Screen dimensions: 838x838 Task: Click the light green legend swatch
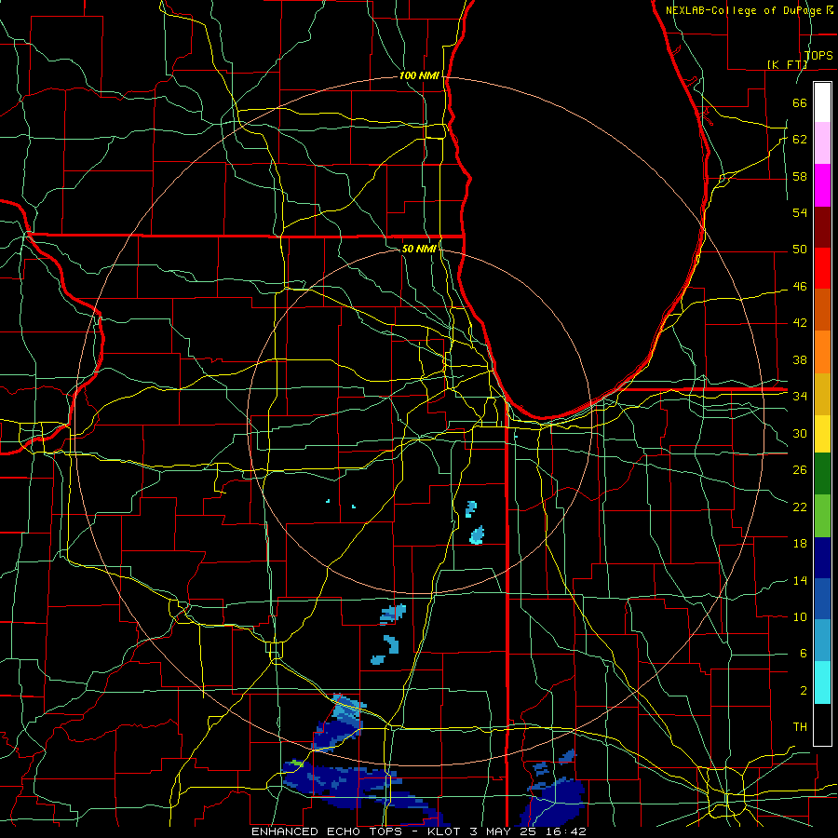pos(822,516)
